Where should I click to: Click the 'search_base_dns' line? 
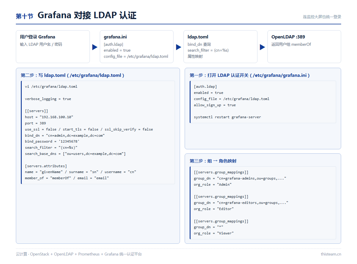tap(75, 154)
